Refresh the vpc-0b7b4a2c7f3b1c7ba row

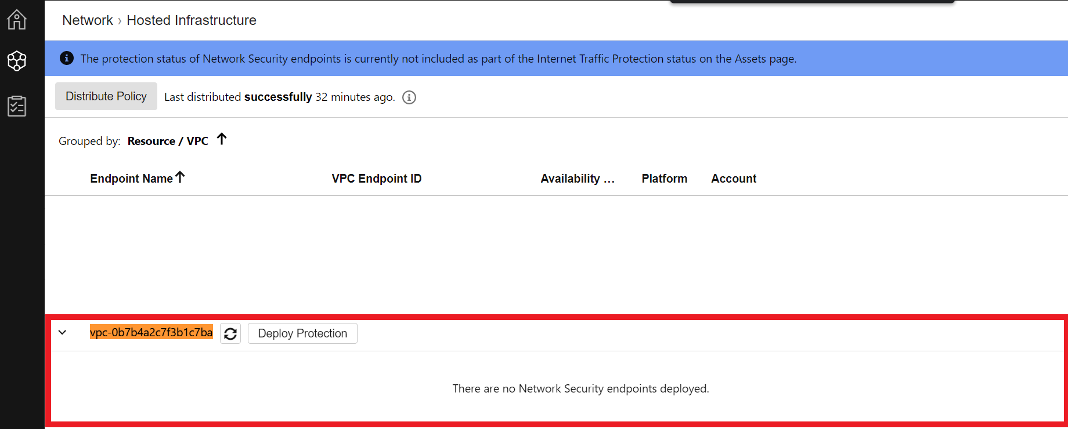[x=230, y=333]
